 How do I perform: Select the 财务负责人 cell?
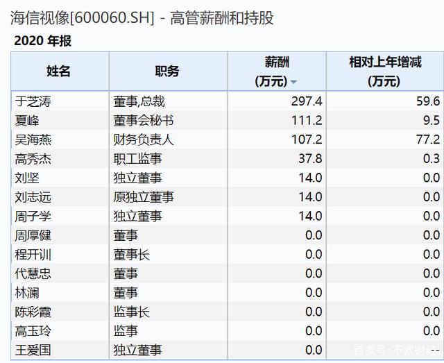tap(144, 140)
